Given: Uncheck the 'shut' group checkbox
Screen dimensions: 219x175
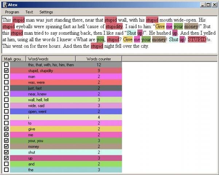Looking at the screenshot, I should 6,152.
